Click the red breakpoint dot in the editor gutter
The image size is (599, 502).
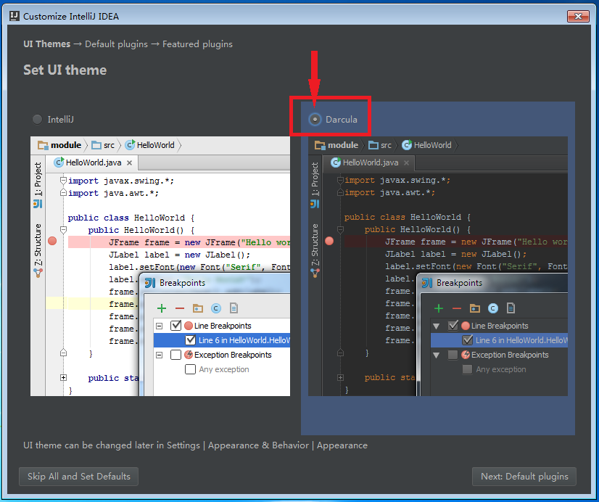(330, 241)
